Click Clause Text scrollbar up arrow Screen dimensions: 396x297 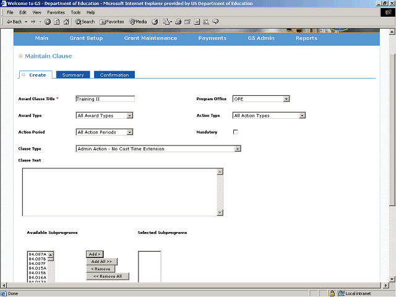coord(220,172)
